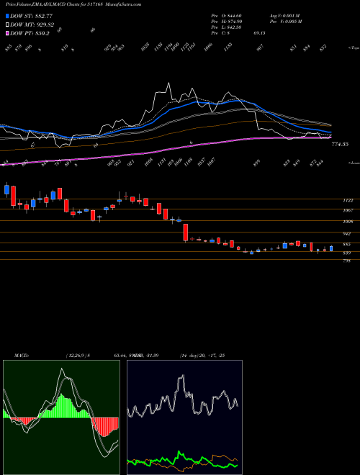Click the 'Pre O: 844.60' value
The image size is (360, 475).
(x=226, y=16)
